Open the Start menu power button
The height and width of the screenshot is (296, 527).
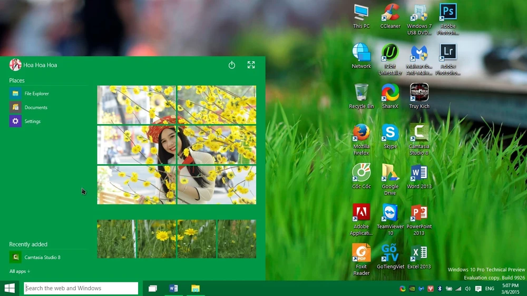[231, 65]
